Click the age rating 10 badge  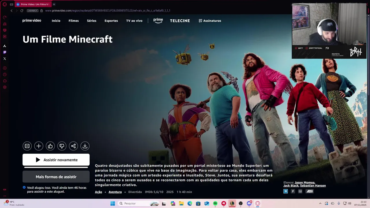(286, 191)
